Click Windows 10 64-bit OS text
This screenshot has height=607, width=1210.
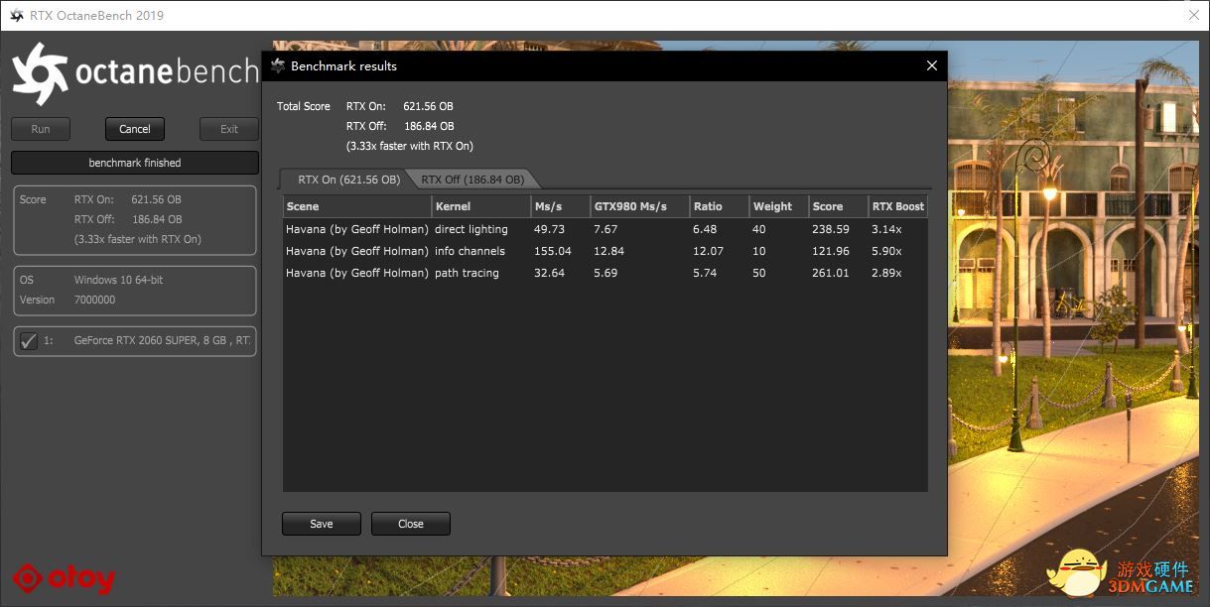(x=119, y=280)
